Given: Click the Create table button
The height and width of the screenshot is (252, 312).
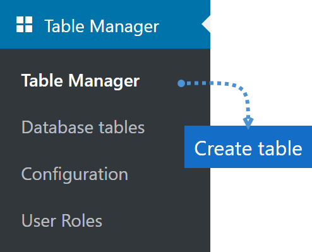Looking at the screenshot, I should tap(248, 147).
